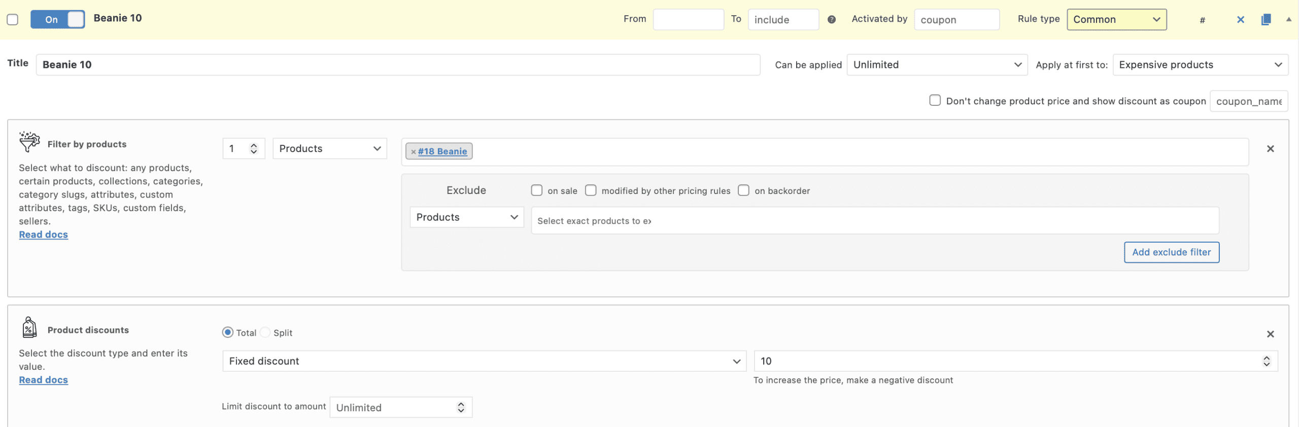
Task: Collapse the rule with the up arrow
Action: (x=1288, y=19)
